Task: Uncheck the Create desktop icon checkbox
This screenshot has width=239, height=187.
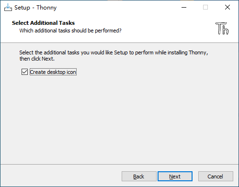Action: pos(24,72)
